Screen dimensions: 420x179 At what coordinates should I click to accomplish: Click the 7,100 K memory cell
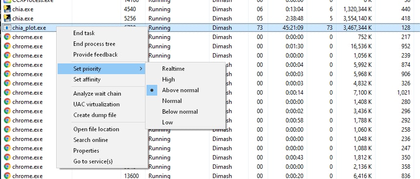pos(362,93)
